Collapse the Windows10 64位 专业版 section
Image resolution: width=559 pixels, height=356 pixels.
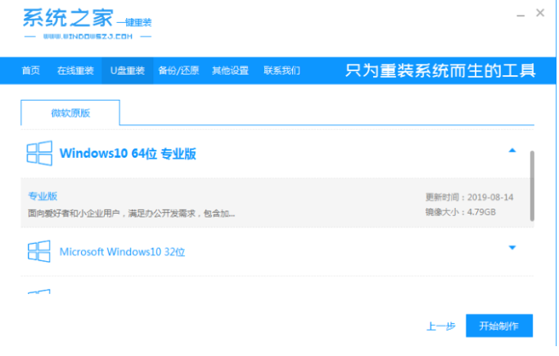(512, 151)
